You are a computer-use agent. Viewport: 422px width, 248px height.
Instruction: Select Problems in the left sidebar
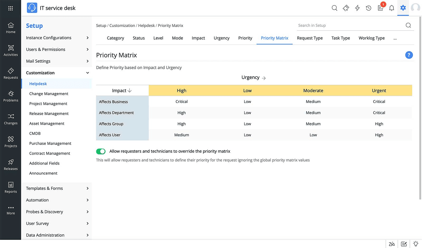pyautogui.click(x=11, y=97)
